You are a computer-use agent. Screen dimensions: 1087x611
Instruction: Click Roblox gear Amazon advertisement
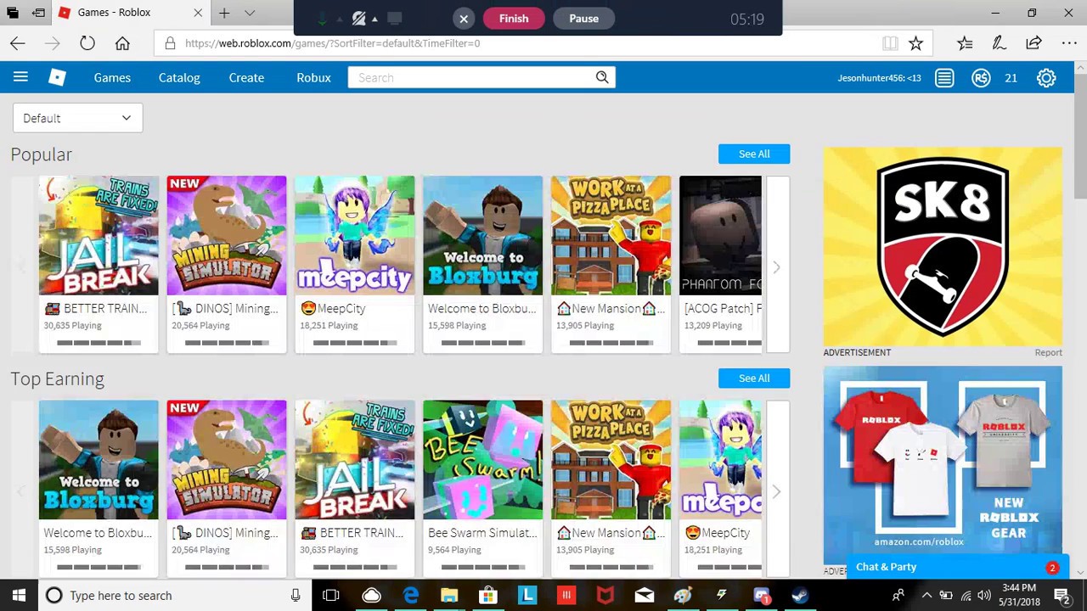click(x=943, y=462)
